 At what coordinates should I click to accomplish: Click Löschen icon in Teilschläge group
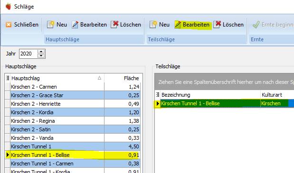(217, 24)
